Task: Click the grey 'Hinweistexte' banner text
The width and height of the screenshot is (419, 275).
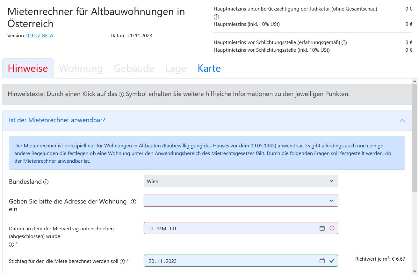Action: click(179, 94)
